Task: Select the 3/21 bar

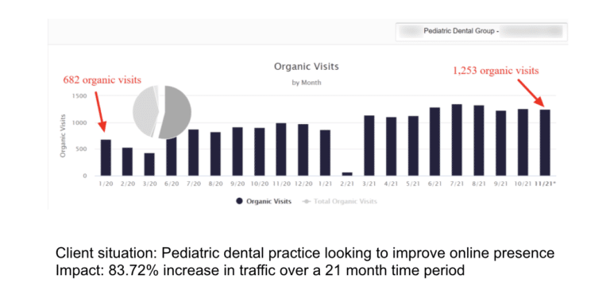Action: pyautogui.click(x=369, y=145)
